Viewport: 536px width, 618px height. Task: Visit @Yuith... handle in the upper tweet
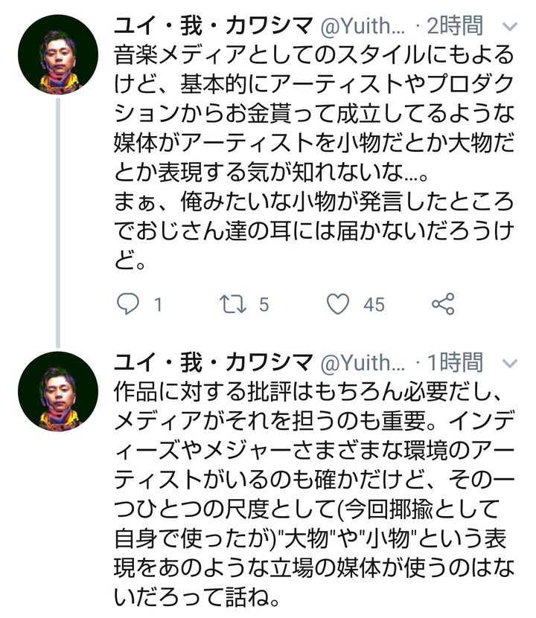coord(363,27)
